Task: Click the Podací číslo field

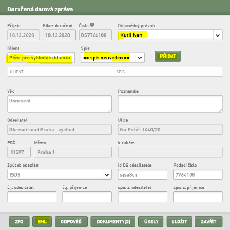Action: (198, 174)
